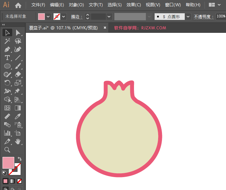This screenshot has width=226, height=190.
Task: Open the fill color dropdown arrow
Action: [x=48, y=16]
